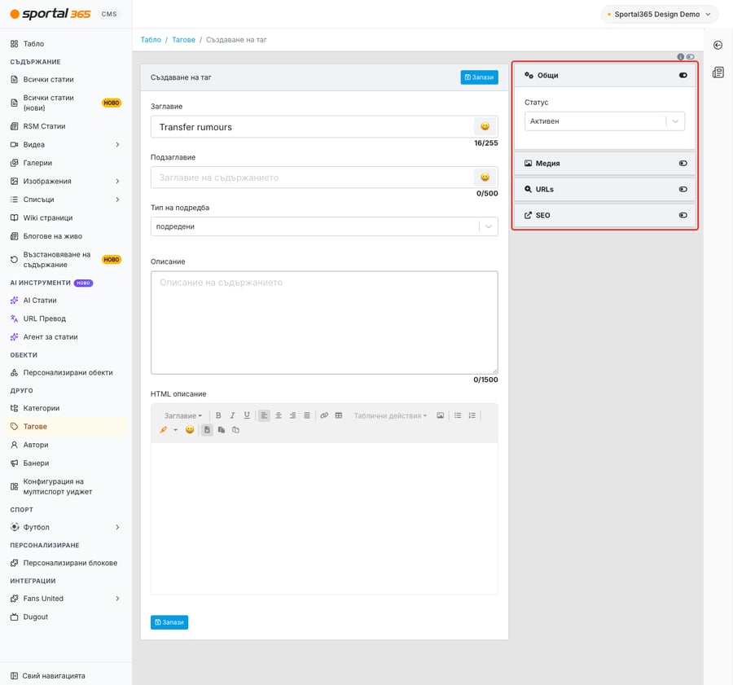This screenshot has height=685, width=733.
Task: Open the Sportal365 Design Demo project switcher
Action: coord(659,15)
